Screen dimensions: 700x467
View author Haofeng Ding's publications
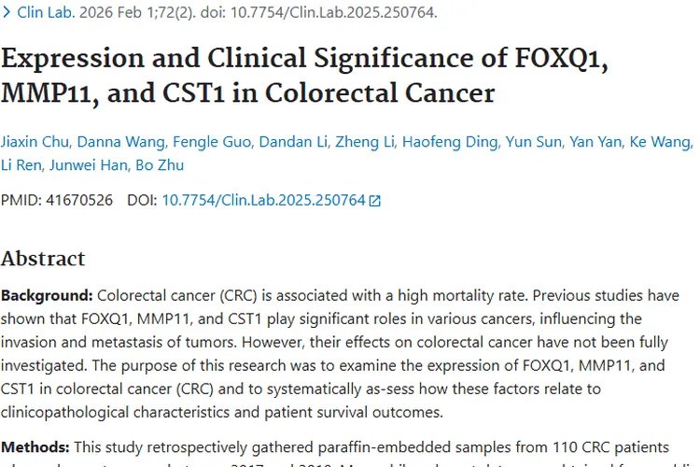click(x=448, y=142)
